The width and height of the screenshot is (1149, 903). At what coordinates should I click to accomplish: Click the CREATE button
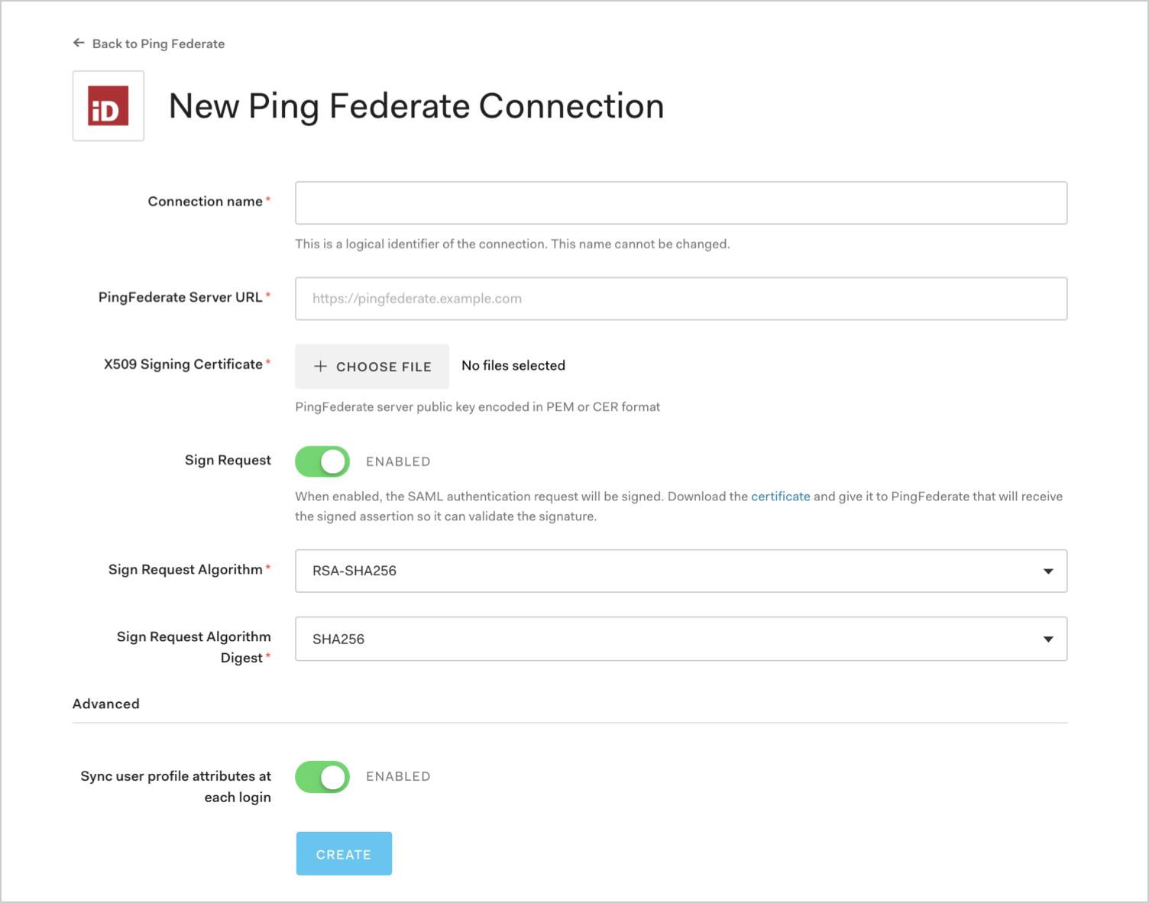pyautogui.click(x=344, y=853)
